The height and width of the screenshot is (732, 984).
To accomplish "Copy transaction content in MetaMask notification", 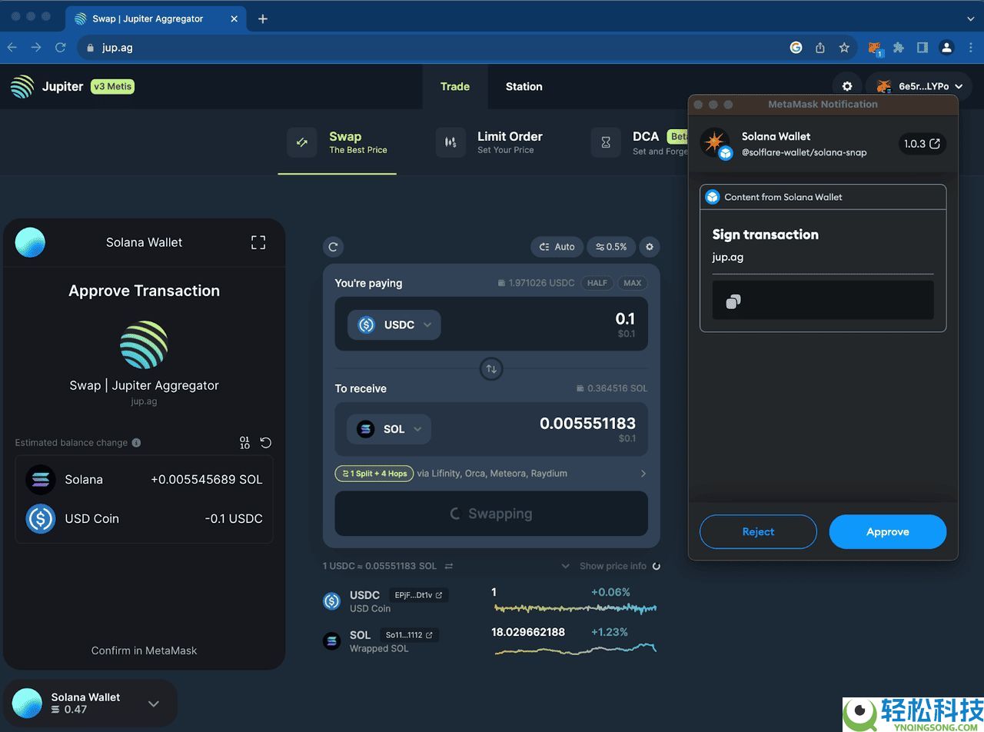I will tap(733, 301).
